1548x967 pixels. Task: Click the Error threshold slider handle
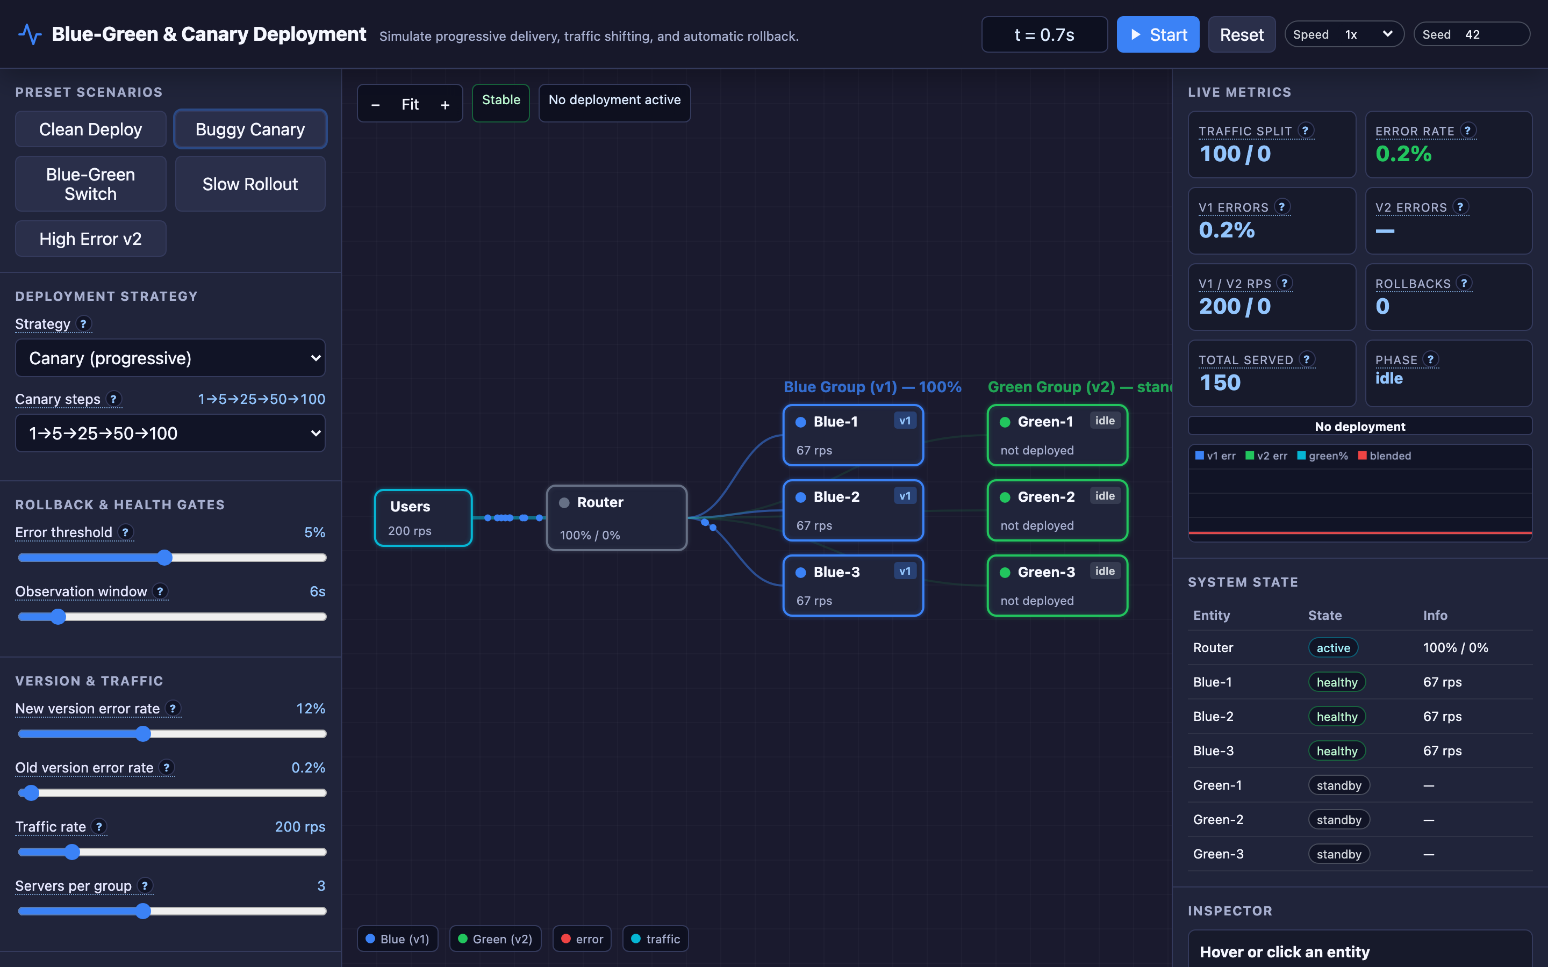pyautogui.click(x=164, y=558)
